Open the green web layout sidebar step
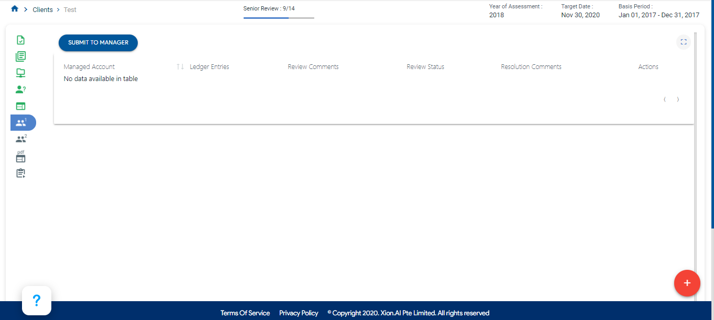The height and width of the screenshot is (320, 714). click(x=21, y=106)
